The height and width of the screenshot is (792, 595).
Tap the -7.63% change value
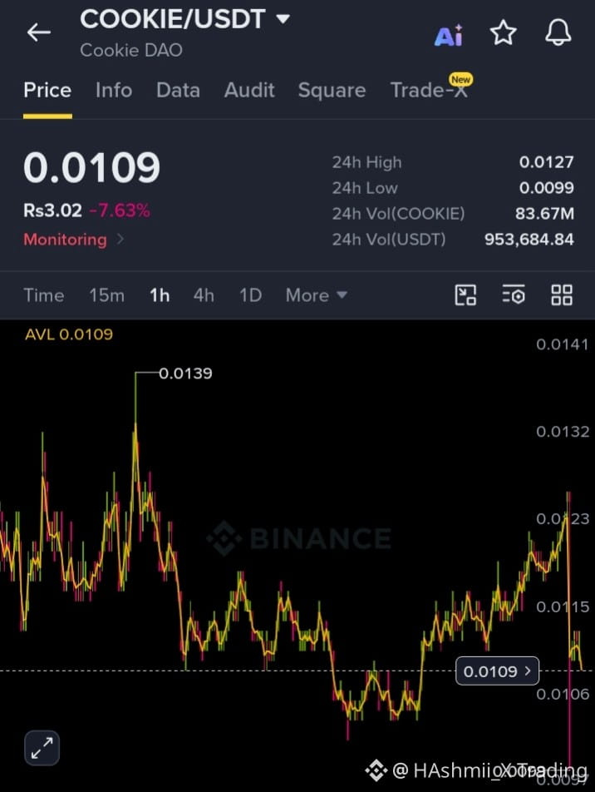point(120,210)
